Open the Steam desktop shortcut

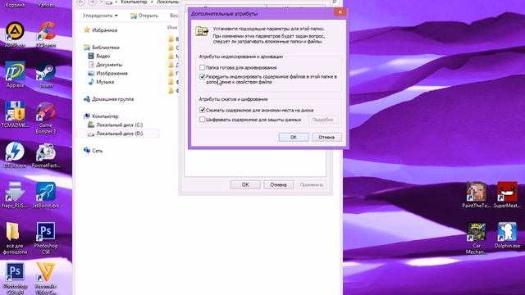tap(46, 75)
